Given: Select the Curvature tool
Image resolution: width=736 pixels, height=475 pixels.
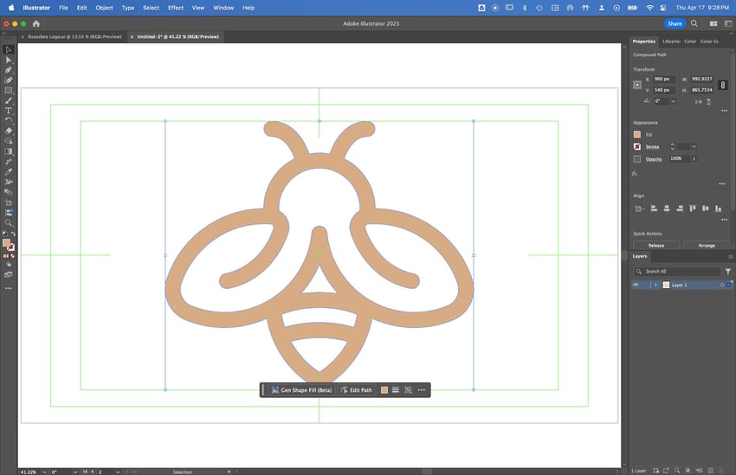Looking at the screenshot, I should pyautogui.click(x=9, y=80).
